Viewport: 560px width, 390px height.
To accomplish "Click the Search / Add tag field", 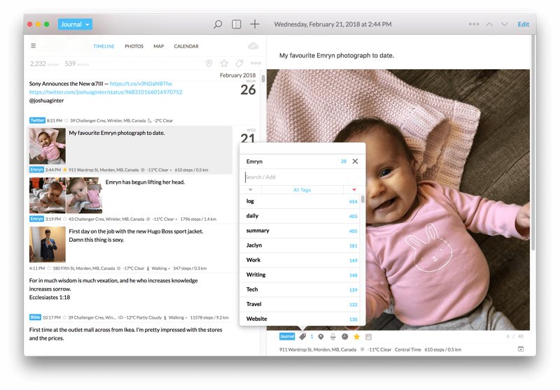I will click(x=303, y=177).
